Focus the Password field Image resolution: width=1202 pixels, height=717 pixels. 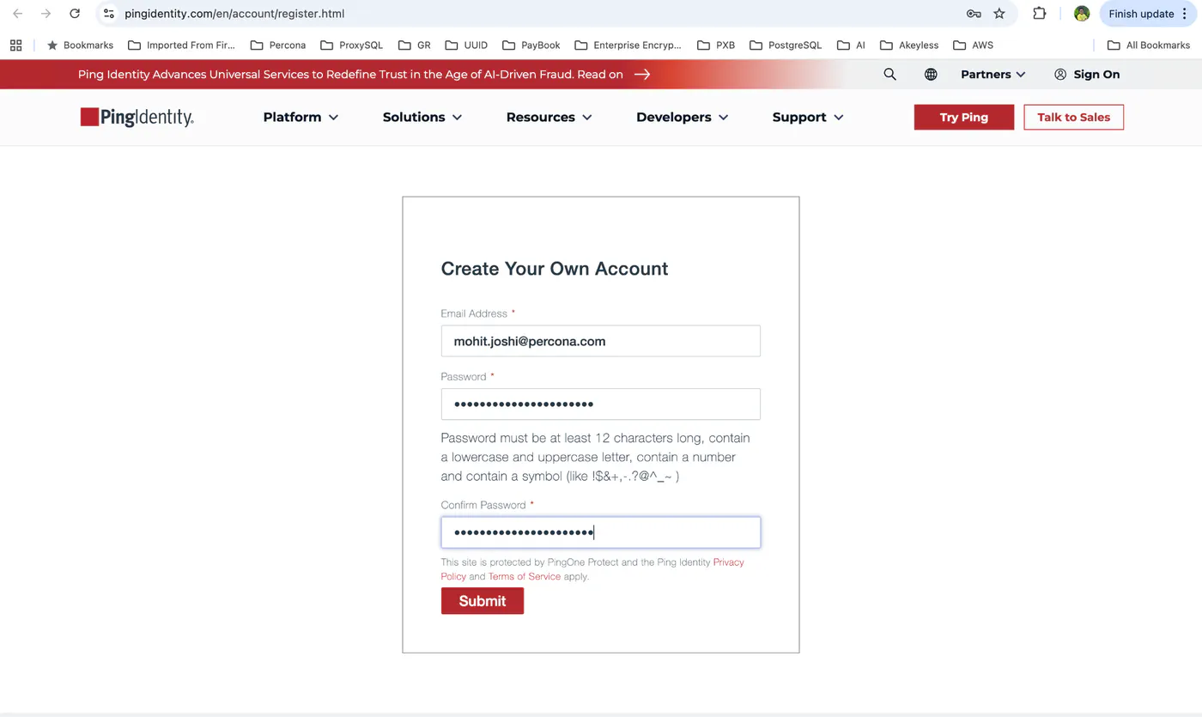point(601,404)
